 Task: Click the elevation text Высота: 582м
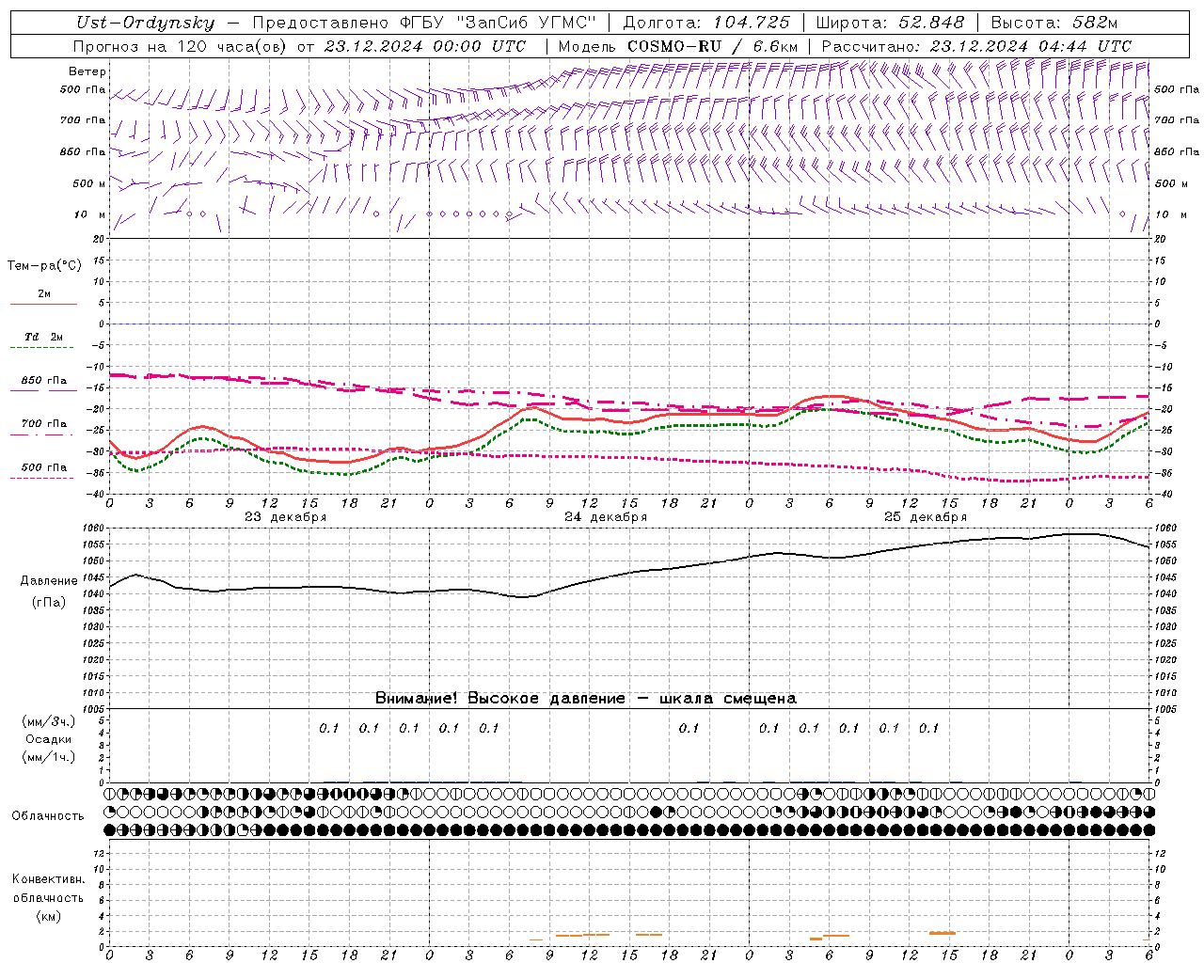(x=1053, y=23)
